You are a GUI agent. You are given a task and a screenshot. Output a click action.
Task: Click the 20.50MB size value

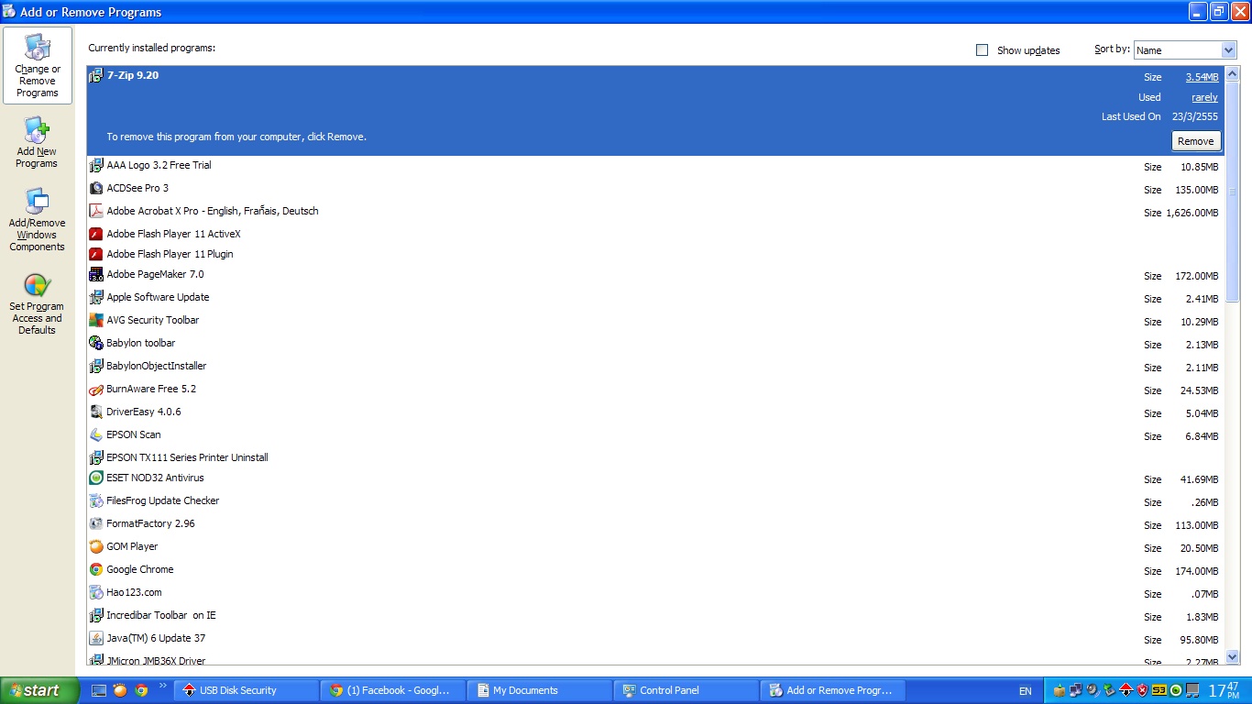click(1200, 549)
